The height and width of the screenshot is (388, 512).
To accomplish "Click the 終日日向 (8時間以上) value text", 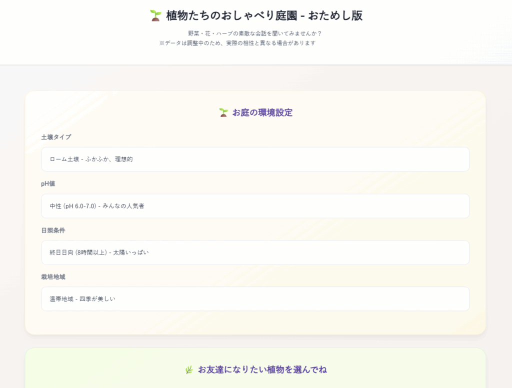I will coord(99,252).
